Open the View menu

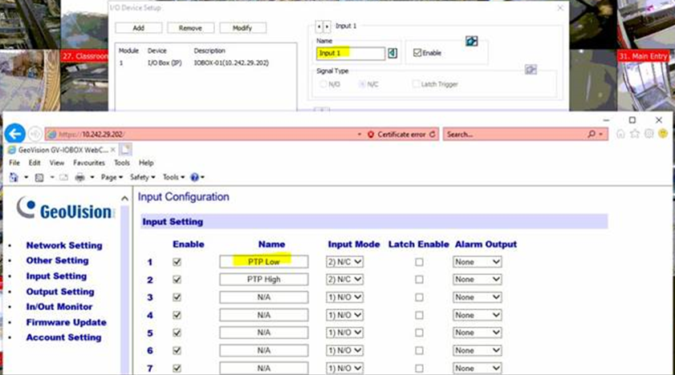click(x=57, y=163)
